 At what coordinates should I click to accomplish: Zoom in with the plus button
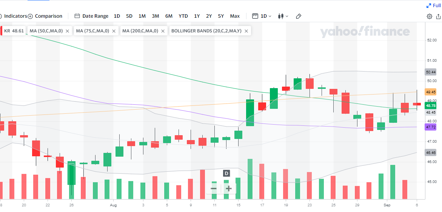pyautogui.click(x=228, y=188)
